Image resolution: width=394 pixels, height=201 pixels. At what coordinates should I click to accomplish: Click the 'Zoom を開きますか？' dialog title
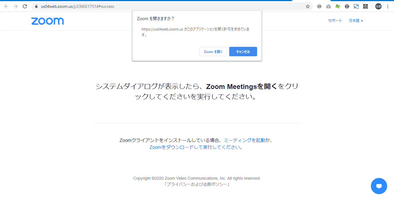155,19
